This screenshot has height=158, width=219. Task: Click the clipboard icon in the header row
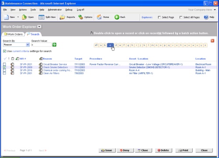13,59
